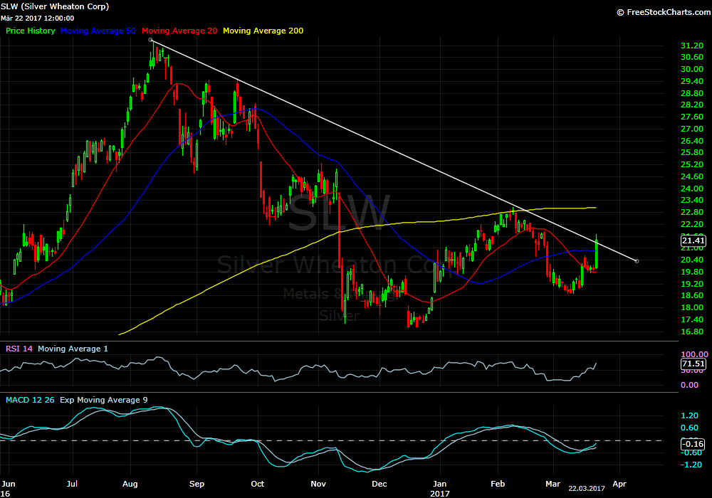Click the RSI value tag 71.51
The height and width of the screenshot is (498, 712).
coord(693,364)
